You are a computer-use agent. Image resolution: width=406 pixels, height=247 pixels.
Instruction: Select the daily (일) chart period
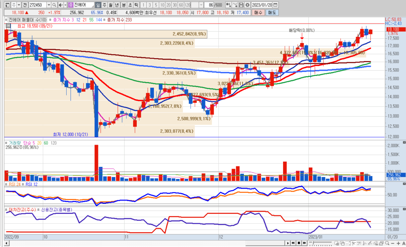tap(98, 5)
